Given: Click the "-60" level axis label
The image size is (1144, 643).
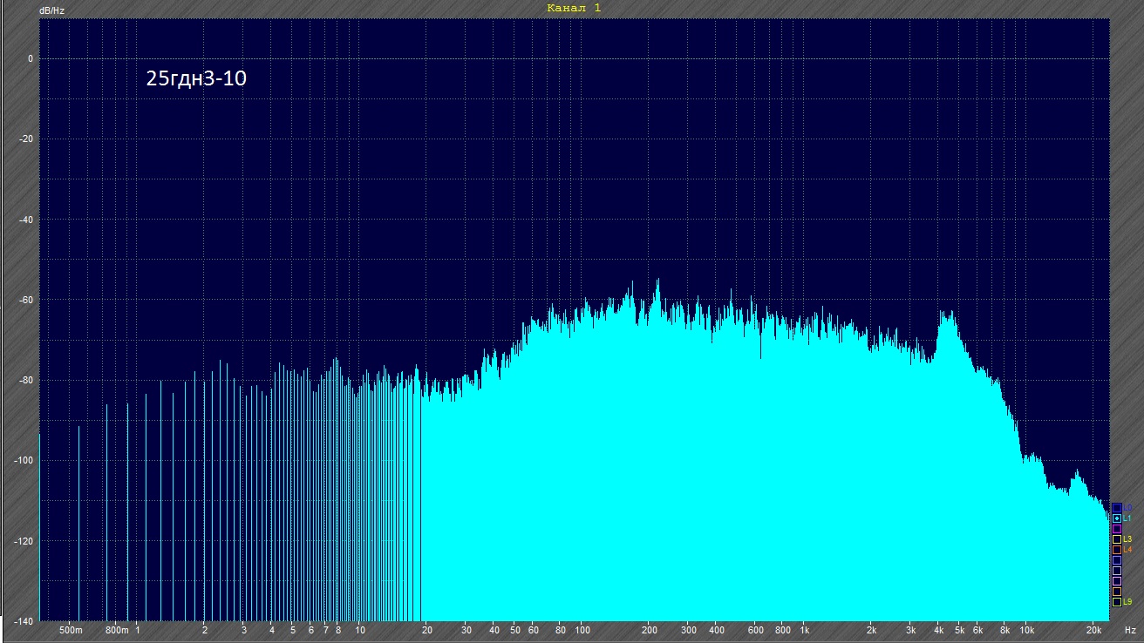Looking at the screenshot, I should [26, 300].
